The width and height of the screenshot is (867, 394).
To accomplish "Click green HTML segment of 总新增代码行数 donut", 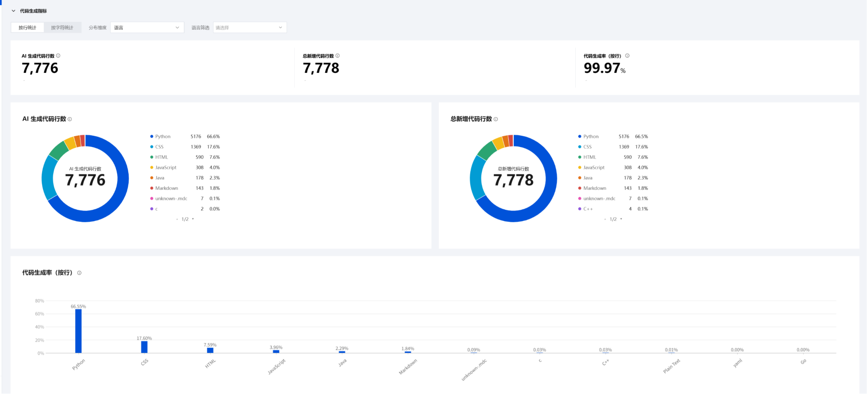I will 486,151.
